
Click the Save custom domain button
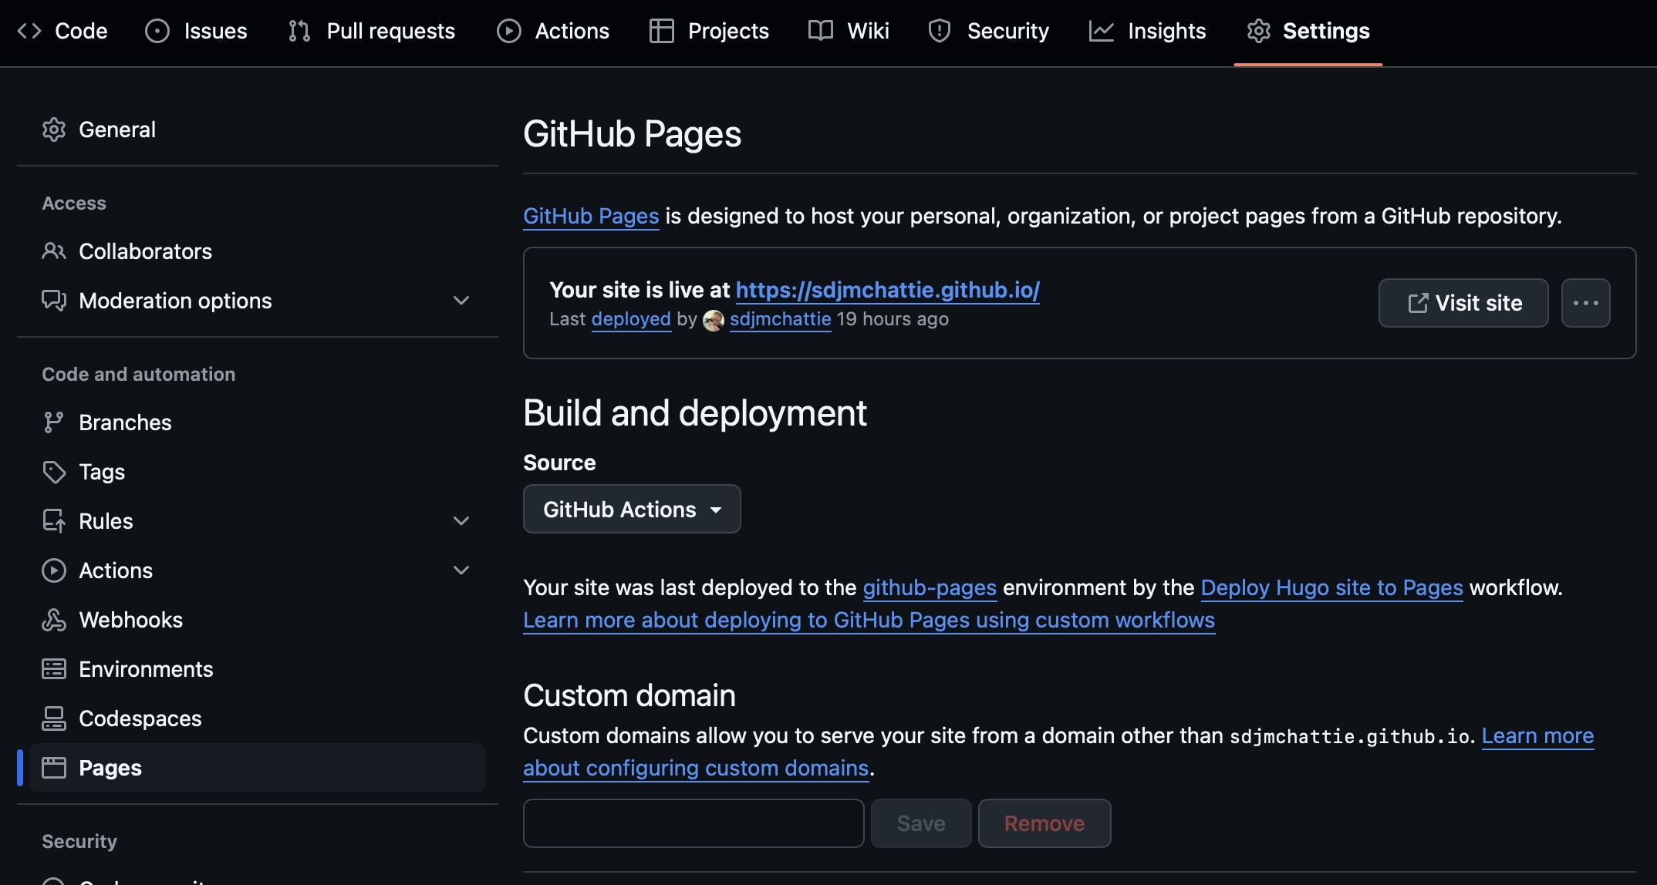pos(921,823)
